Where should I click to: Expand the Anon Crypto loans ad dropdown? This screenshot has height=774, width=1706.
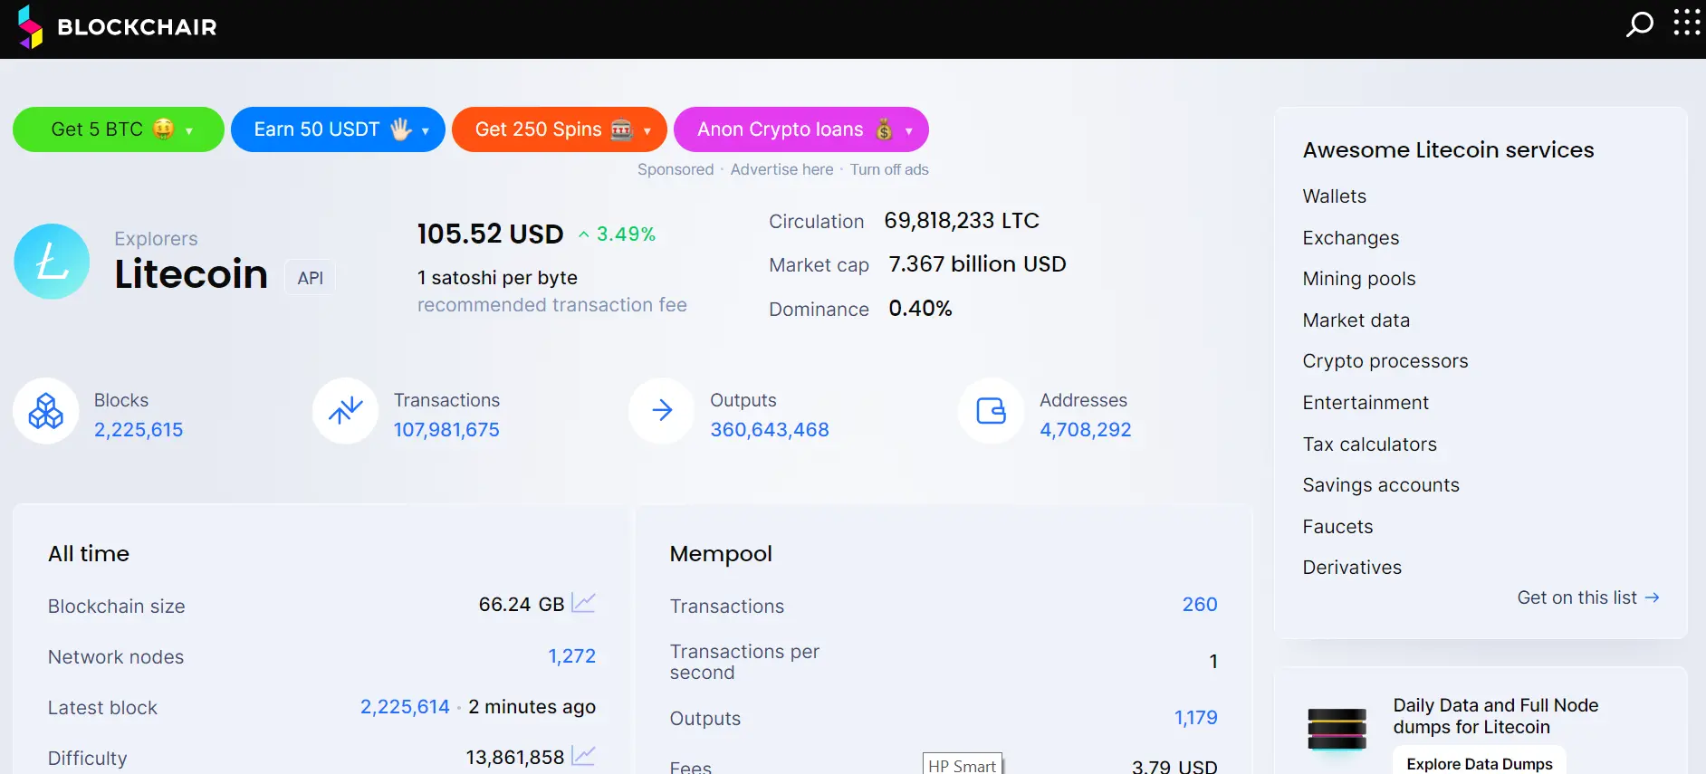coord(909,131)
